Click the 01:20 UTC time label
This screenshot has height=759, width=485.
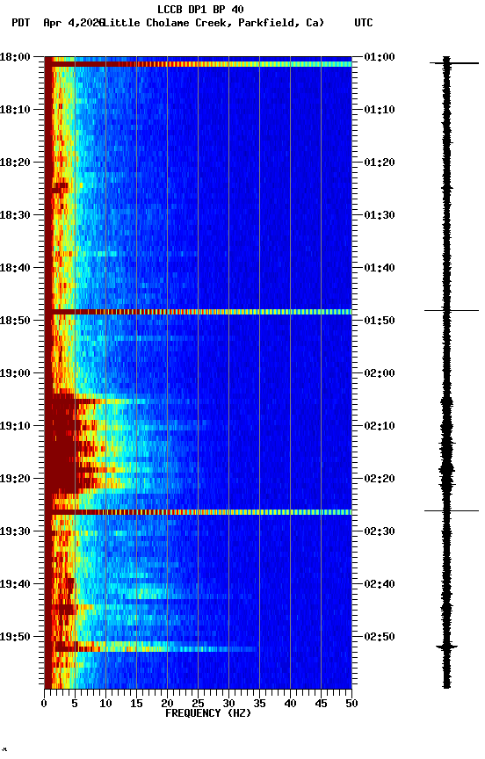point(380,163)
